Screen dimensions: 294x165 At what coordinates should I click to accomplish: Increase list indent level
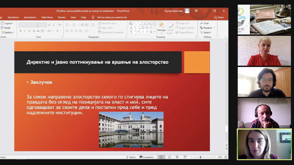click(87, 25)
